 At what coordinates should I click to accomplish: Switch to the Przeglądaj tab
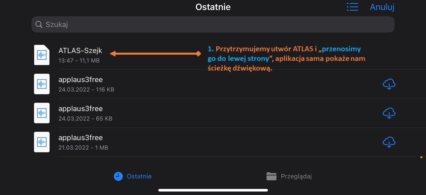289,176
